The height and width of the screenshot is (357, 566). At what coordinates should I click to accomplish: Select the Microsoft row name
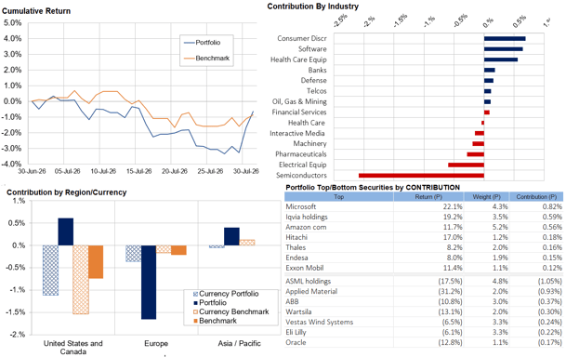(301, 206)
